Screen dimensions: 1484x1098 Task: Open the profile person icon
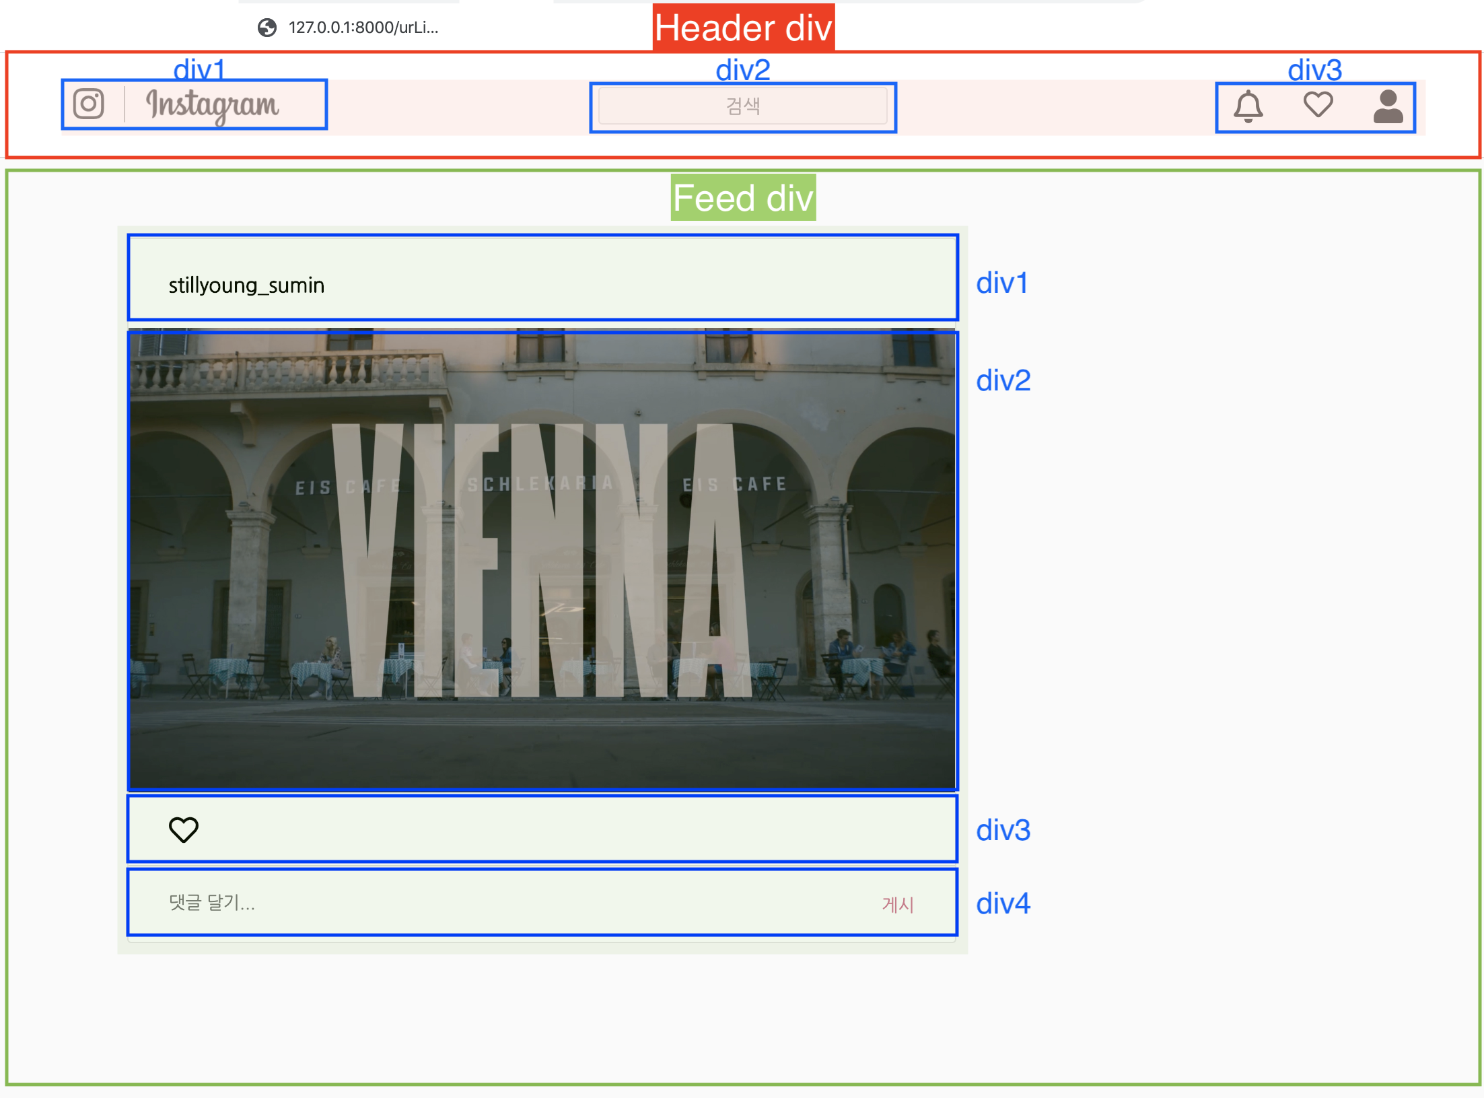coord(1388,106)
